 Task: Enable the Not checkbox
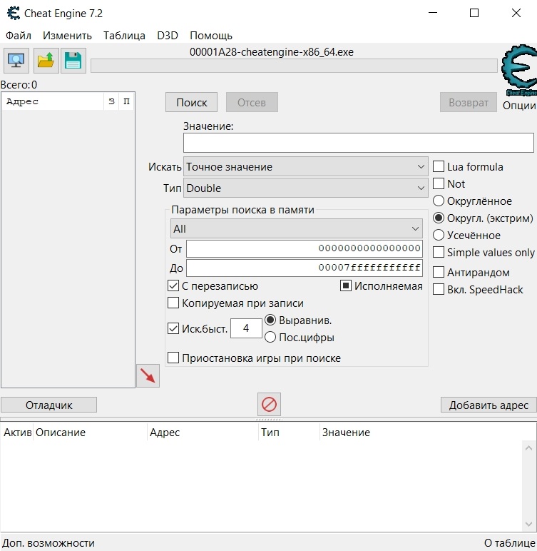coord(439,183)
